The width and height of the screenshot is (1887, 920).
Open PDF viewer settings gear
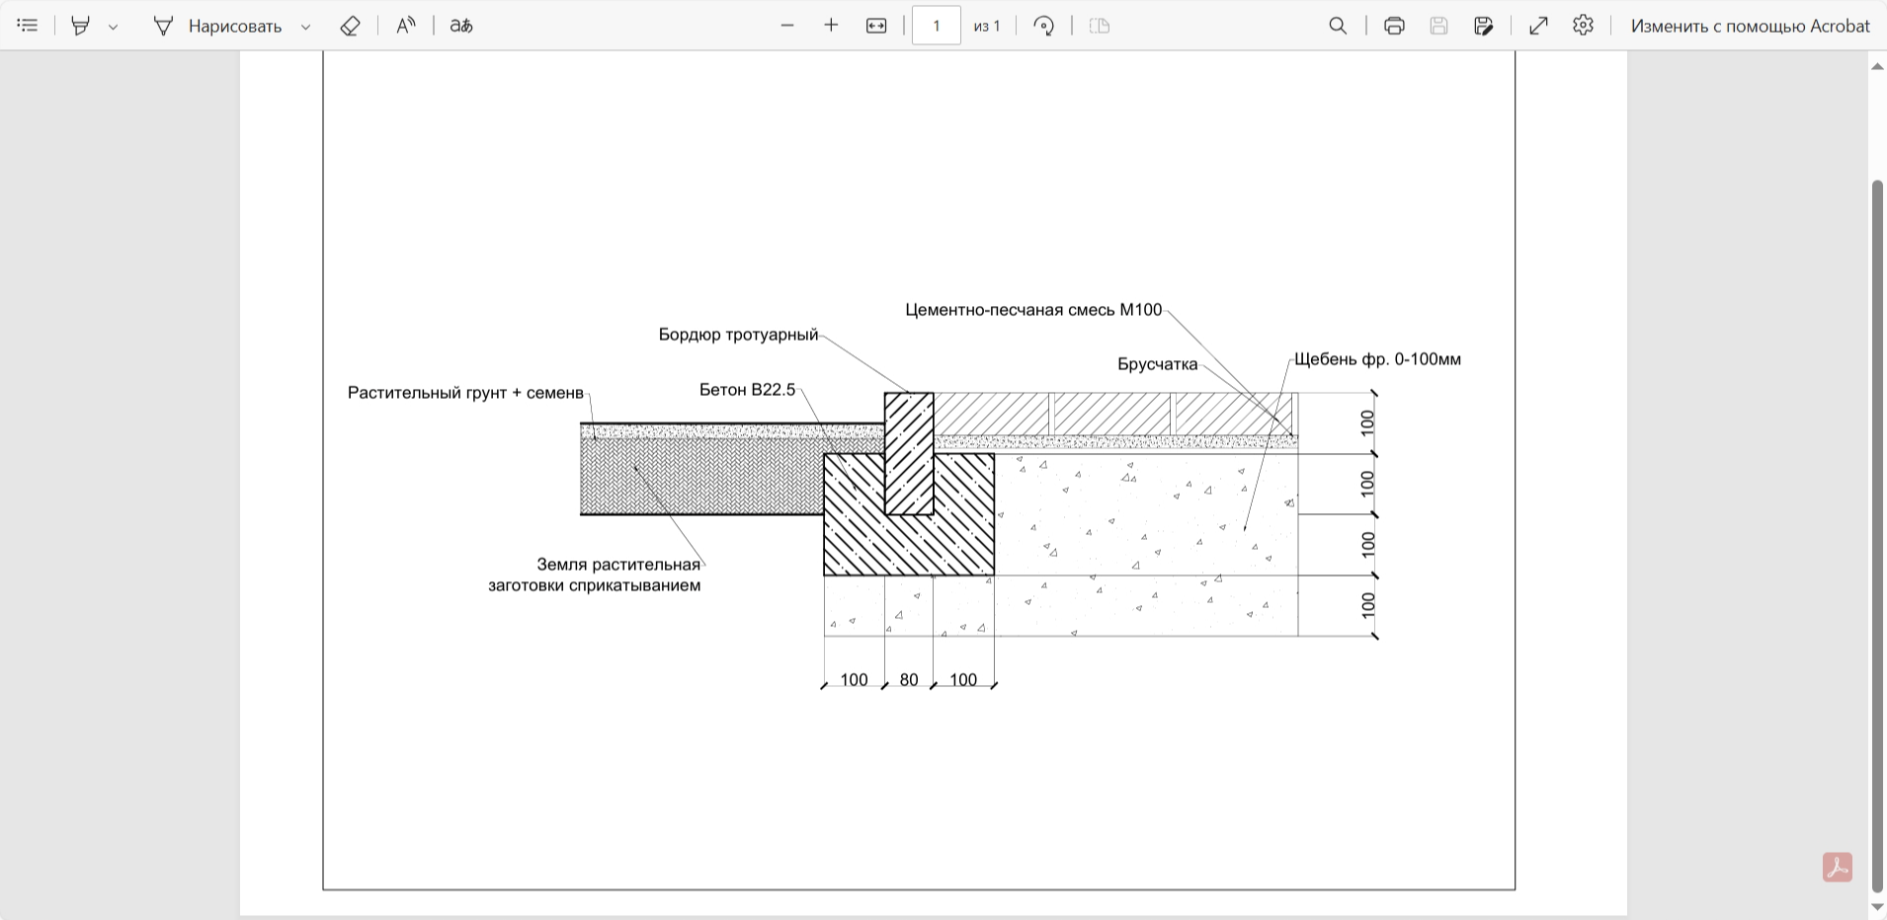tap(1584, 26)
